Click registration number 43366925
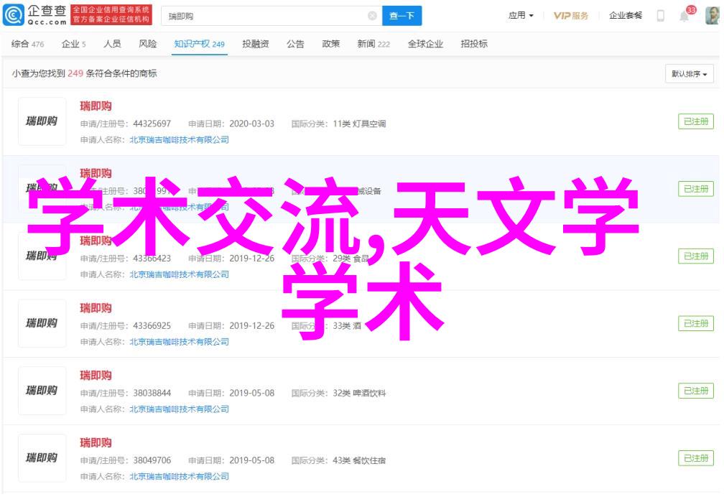 tap(152, 326)
